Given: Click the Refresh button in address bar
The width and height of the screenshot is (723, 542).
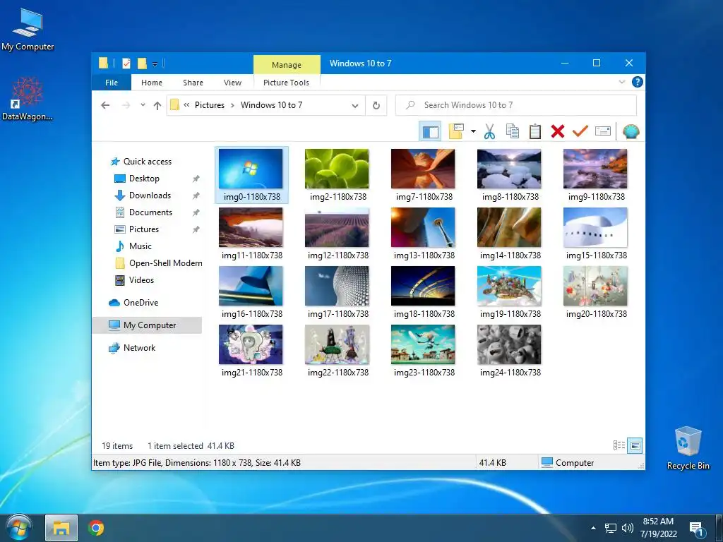Looking at the screenshot, I should click(x=376, y=106).
